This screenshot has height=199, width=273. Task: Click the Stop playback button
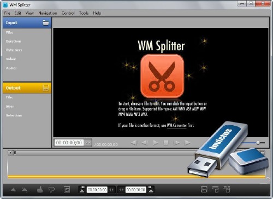pyautogui.click(x=166, y=143)
